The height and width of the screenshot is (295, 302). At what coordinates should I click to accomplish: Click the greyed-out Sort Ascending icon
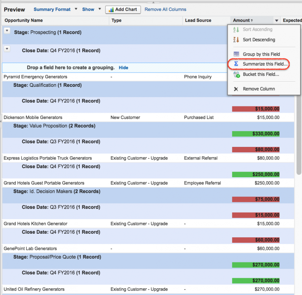pyautogui.click(x=236, y=29)
